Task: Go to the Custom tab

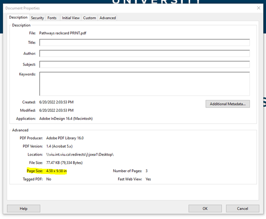Action: coord(90,18)
